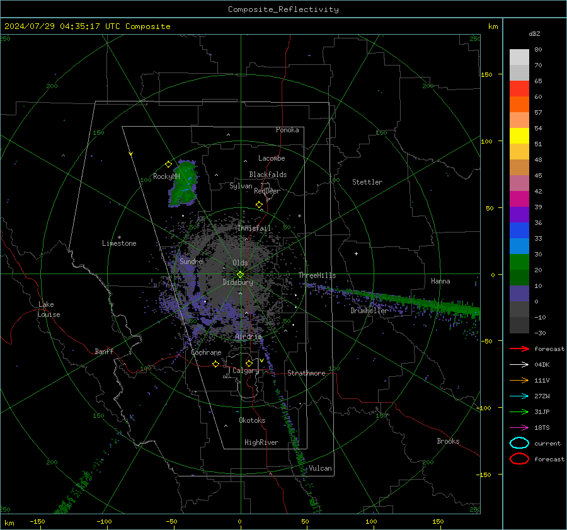Click the 27ZW legend text
Viewport: 567px width, 530px height.
tap(542, 396)
